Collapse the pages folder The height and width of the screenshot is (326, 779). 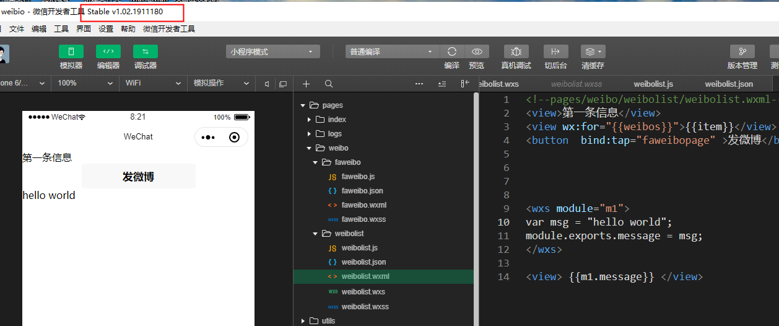(x=303, y=105)
